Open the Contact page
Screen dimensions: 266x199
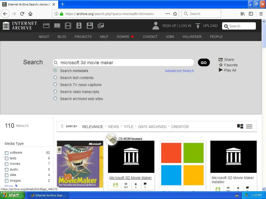tap(150, 37)
